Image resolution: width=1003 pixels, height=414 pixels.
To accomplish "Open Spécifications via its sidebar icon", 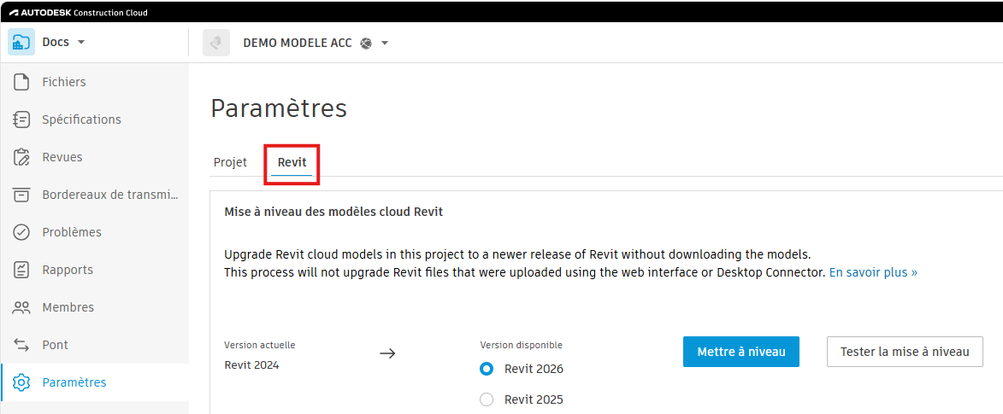I will click(22, 120).
